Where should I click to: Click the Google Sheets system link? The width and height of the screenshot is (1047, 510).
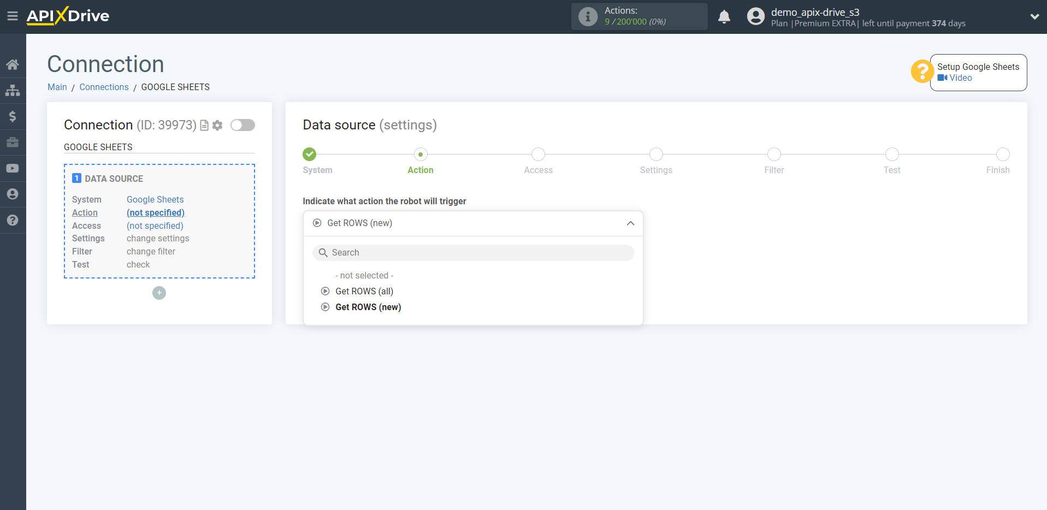pyautogui.click(x=155, y=200)
